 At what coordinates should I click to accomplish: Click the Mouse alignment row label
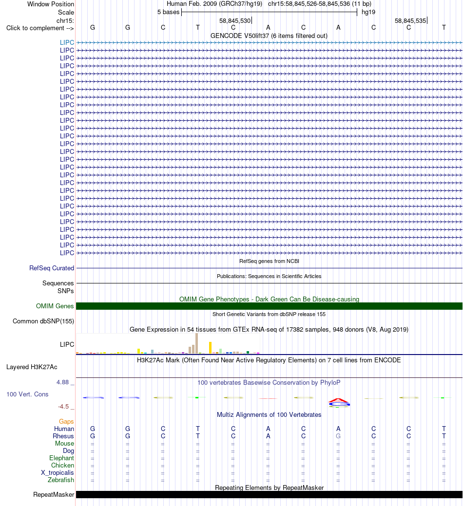(x=64, y=443)
